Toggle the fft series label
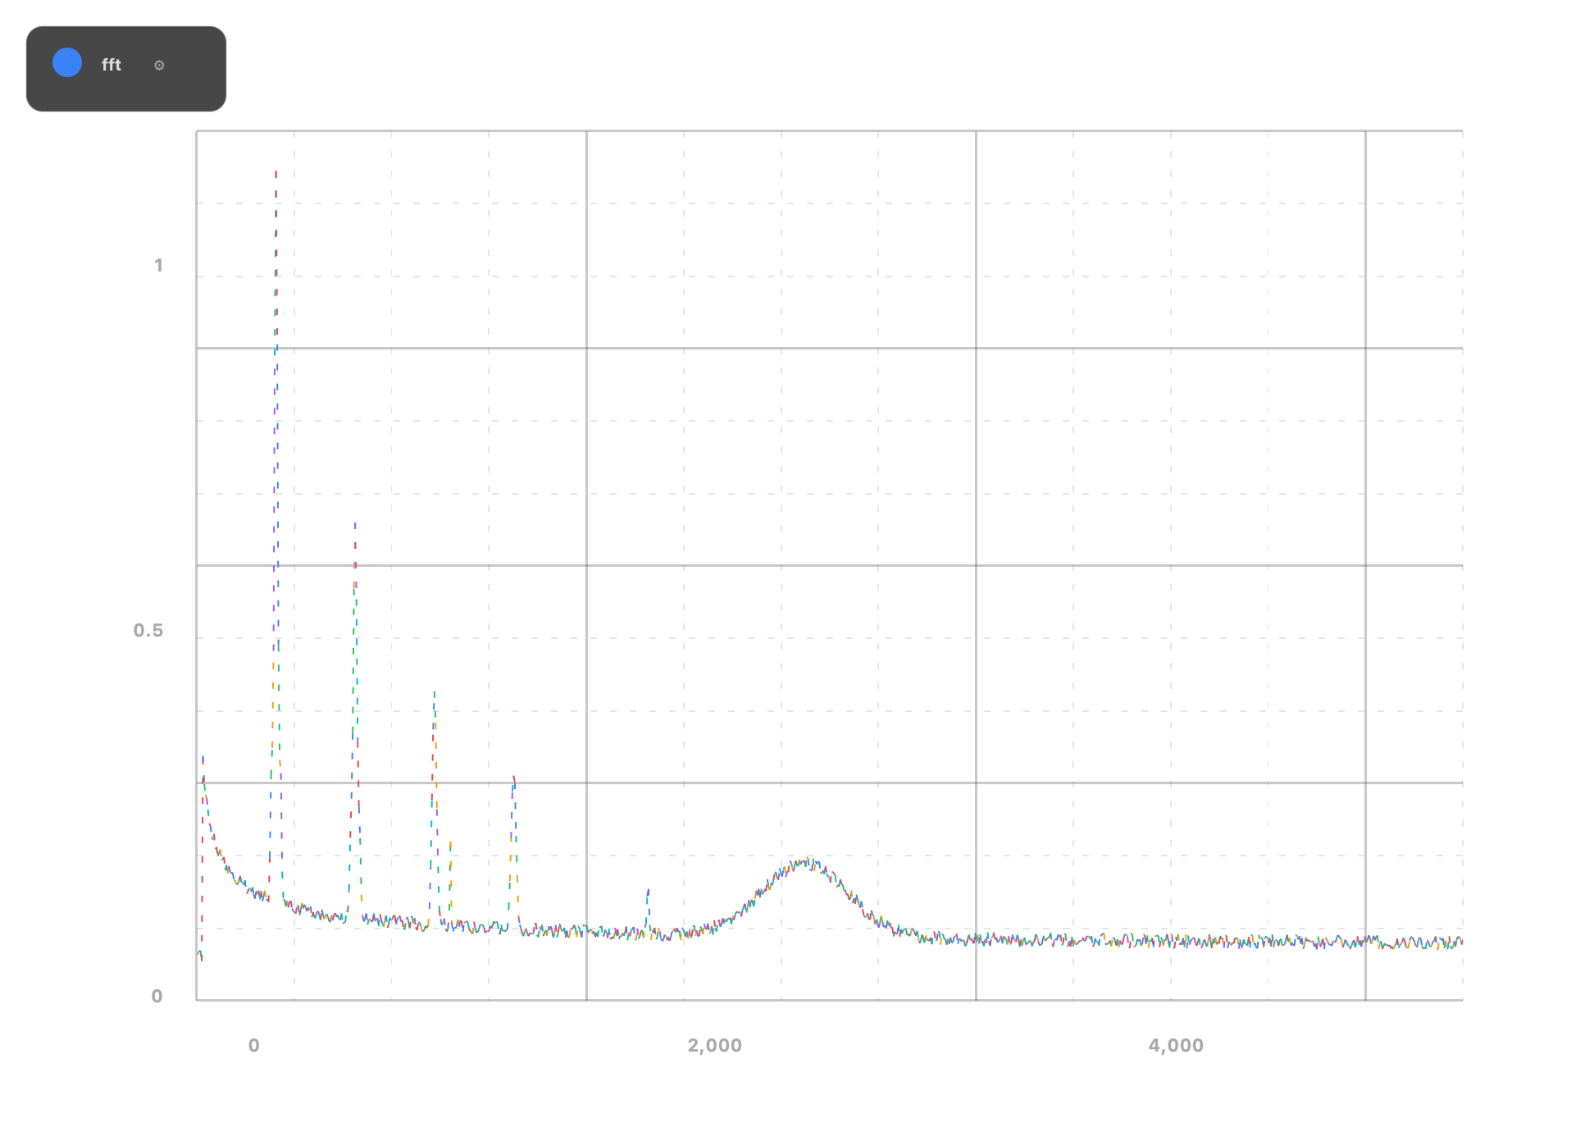This screenshot has height=1132, width=1594. 112,65
